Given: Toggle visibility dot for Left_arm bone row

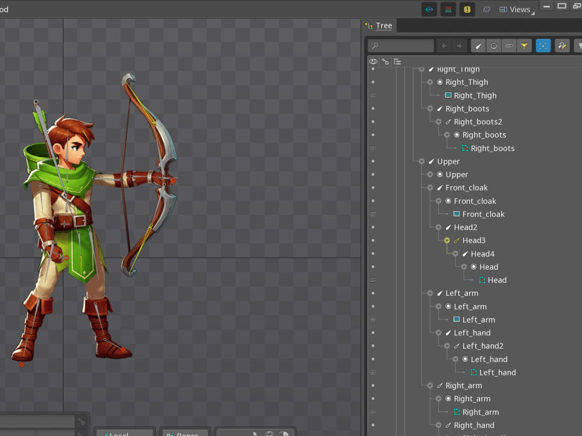Looking at the screenshot, I should [x=373, y=293].
